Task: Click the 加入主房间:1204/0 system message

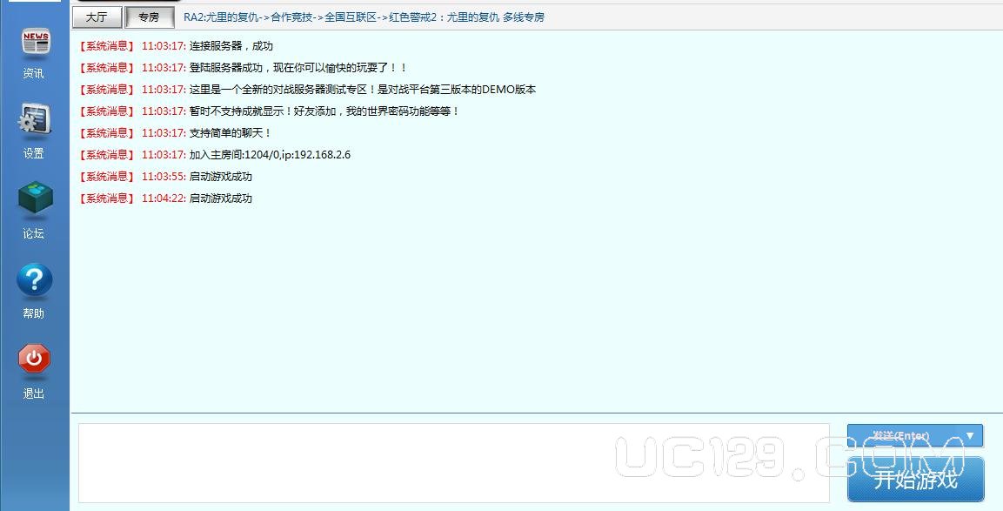Action: 270,155
